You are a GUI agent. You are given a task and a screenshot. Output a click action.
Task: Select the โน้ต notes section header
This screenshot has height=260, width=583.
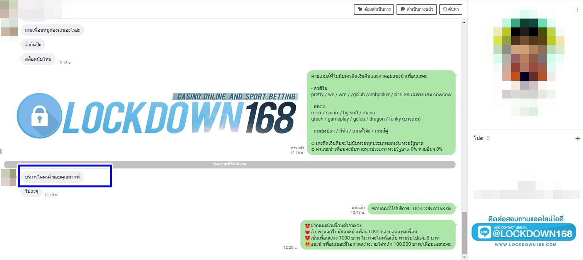coord(478,138)
